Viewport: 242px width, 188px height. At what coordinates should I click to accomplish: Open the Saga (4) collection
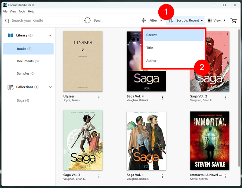(23, 101)
